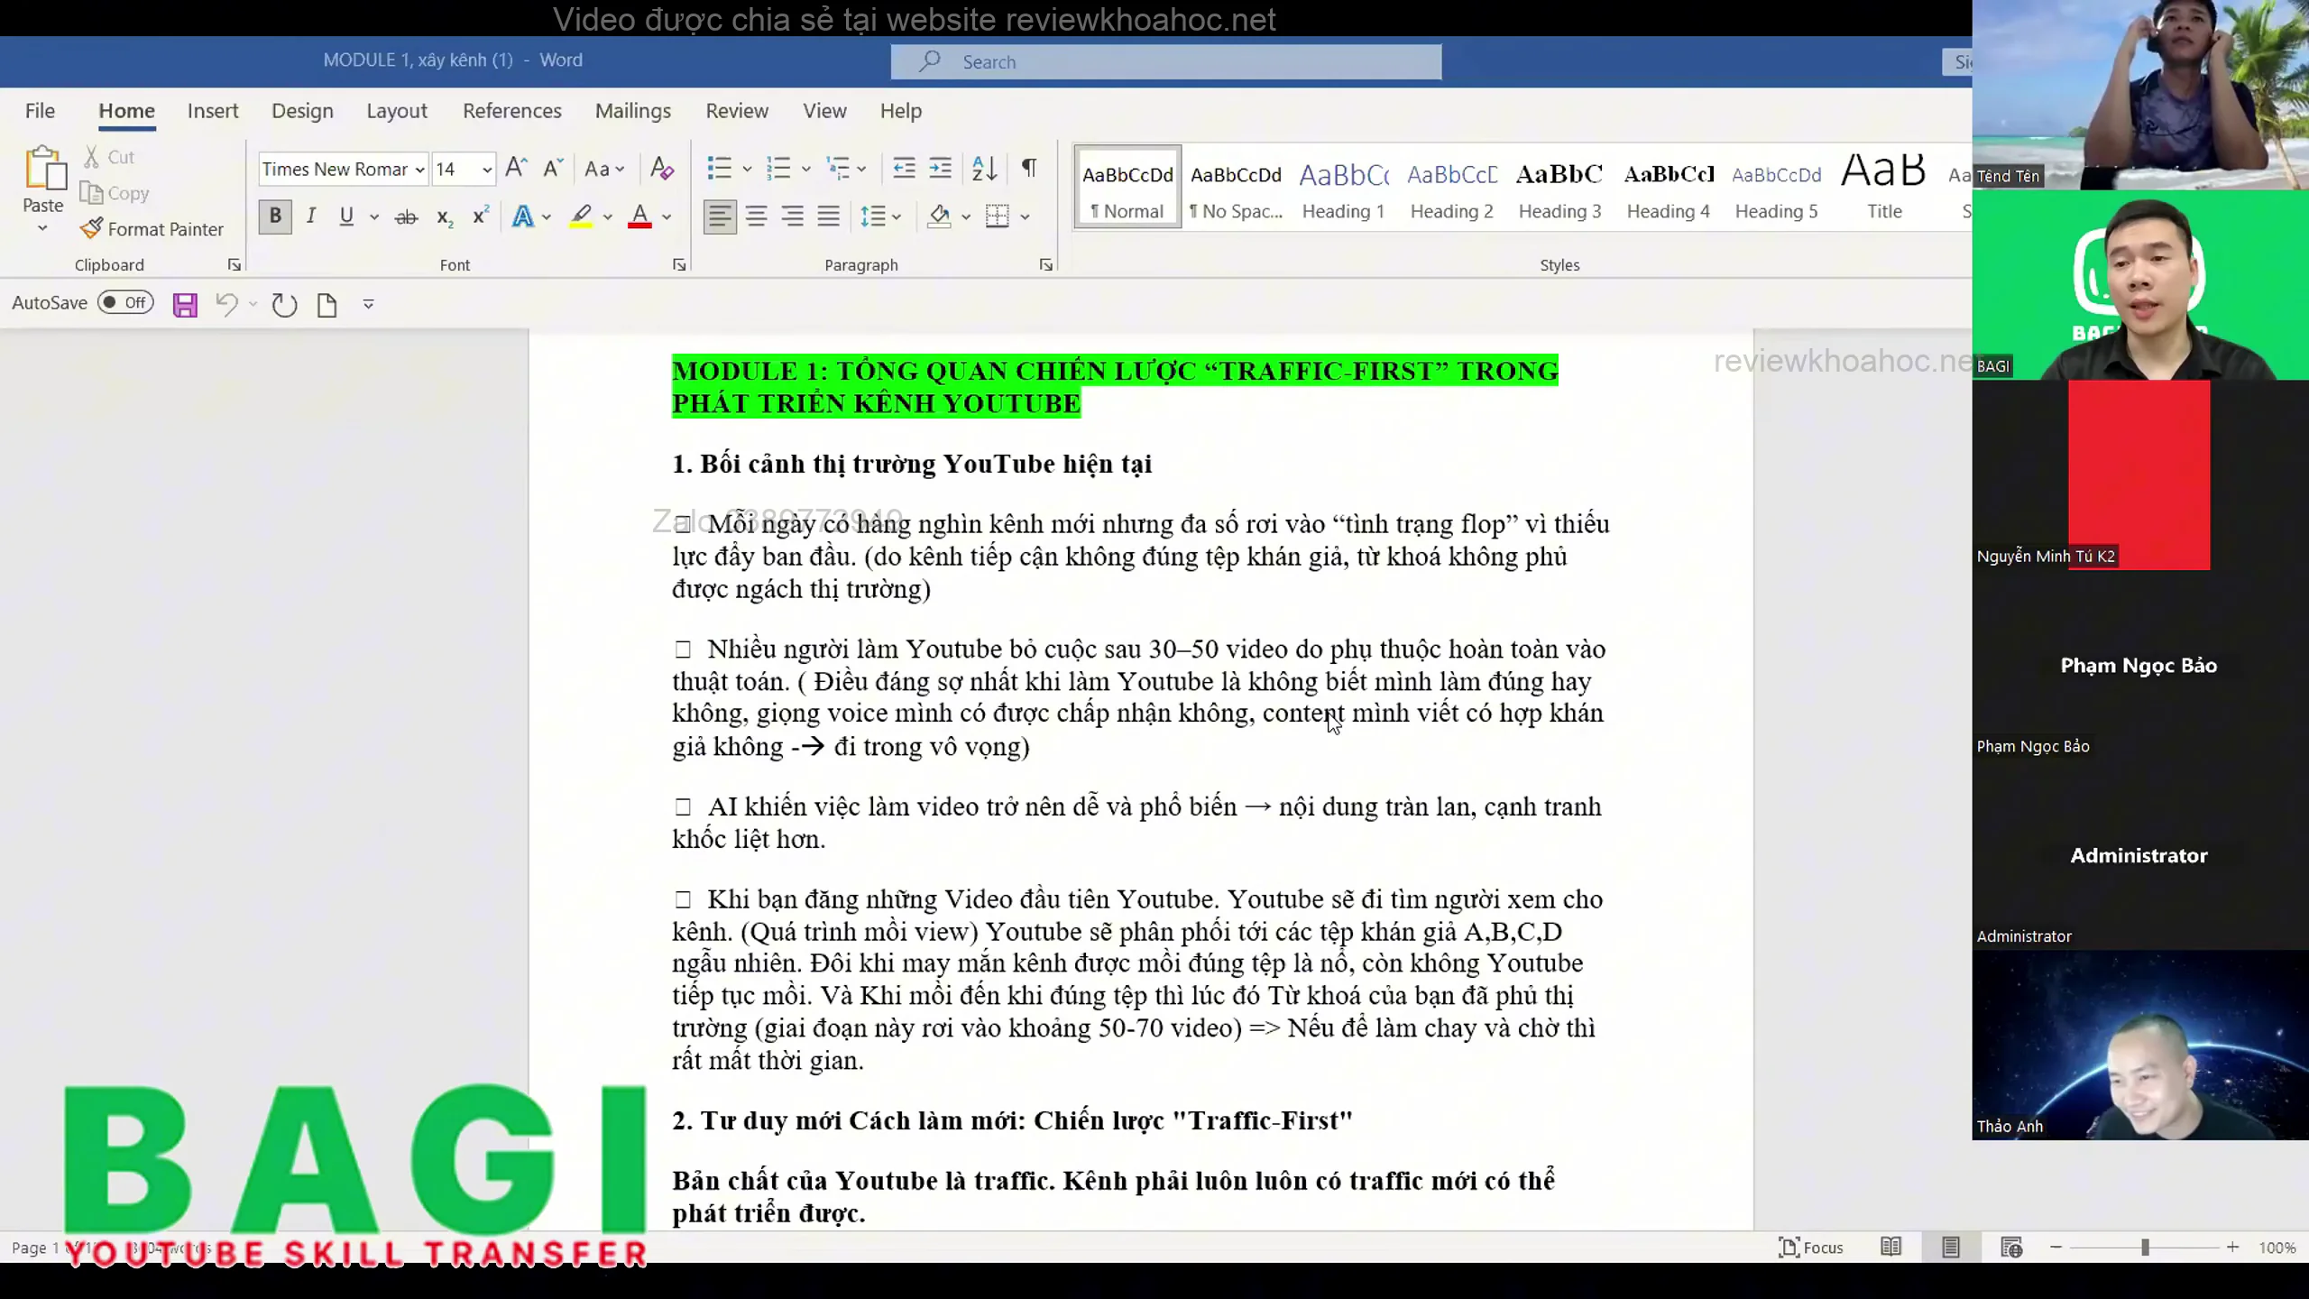This screenshot has height=1299, width=2309.
Task: Expand the numbering list dropdown arrow
Action: (805, 169)
